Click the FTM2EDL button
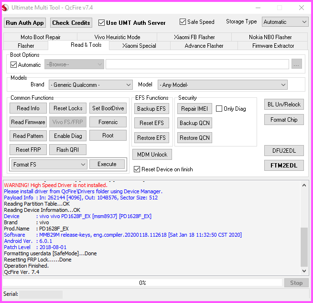 (284, 165)
